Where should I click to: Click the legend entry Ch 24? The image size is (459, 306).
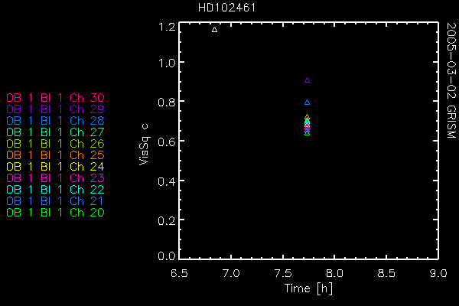click(x=55, y=167)
